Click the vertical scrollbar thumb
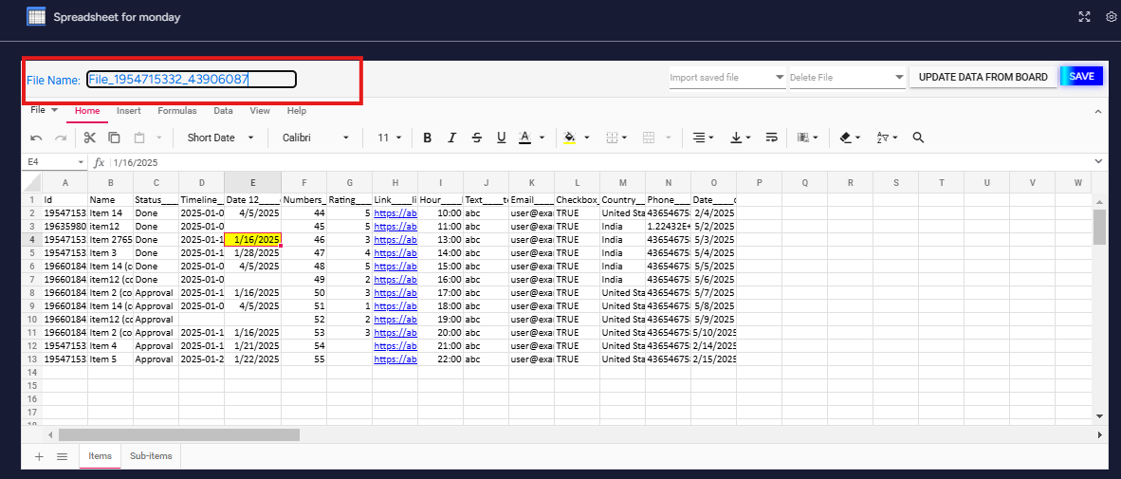 tap(1099, 228)
